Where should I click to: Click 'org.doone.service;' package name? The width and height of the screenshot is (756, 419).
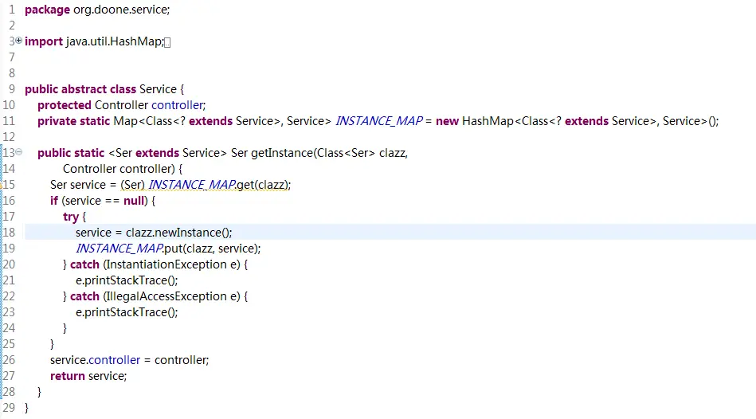click(x=122, y=10)
